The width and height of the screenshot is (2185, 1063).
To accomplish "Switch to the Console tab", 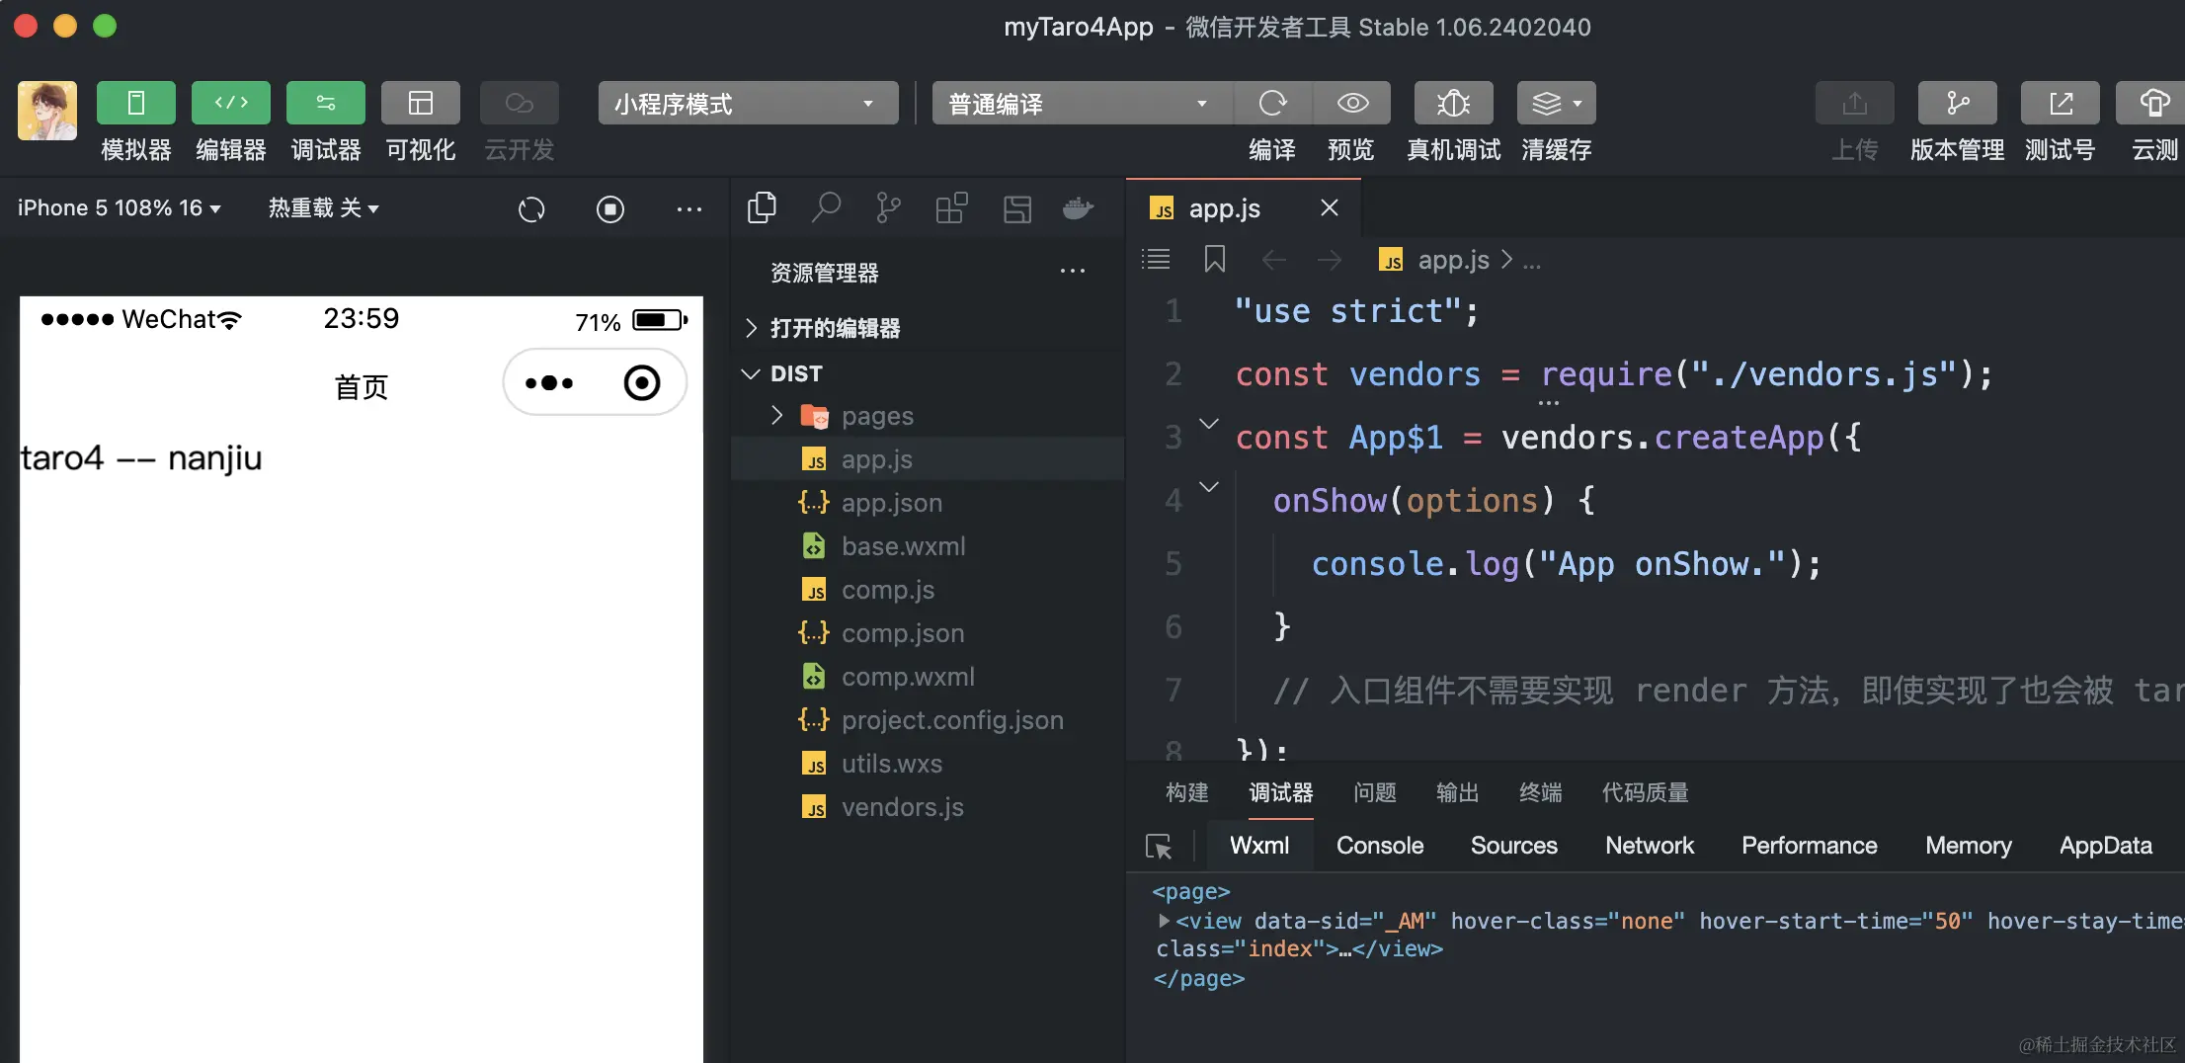I will (1380, 846).
